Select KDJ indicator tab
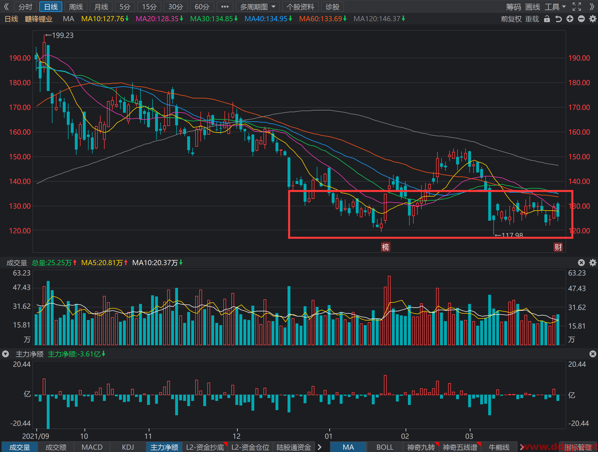598x452 pixels. pyautogui.click(x=128, y=447)
